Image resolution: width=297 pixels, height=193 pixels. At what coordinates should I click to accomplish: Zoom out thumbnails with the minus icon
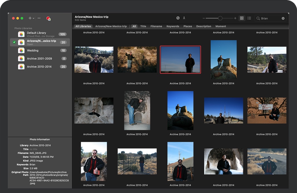click(x=204, y=18)
